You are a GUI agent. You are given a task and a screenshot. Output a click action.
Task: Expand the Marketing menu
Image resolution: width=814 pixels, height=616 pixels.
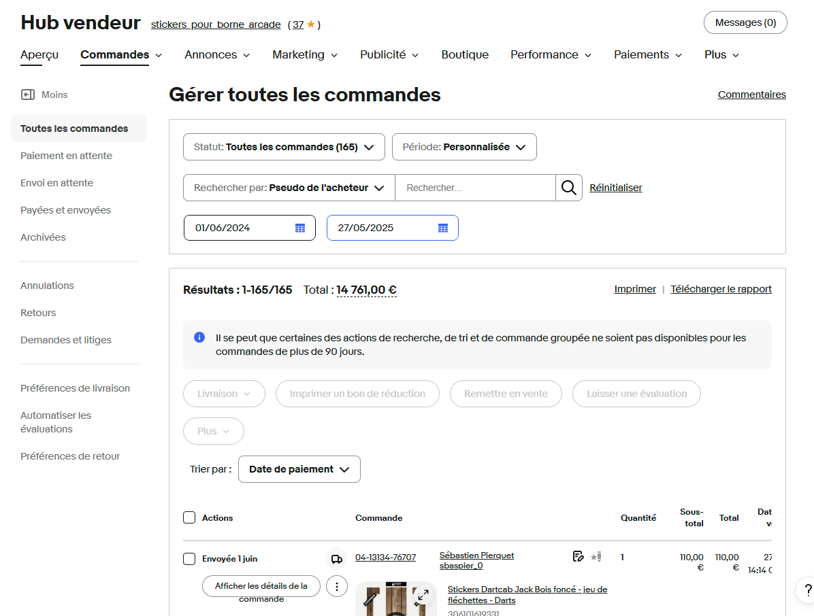click(x=305, y=55)
